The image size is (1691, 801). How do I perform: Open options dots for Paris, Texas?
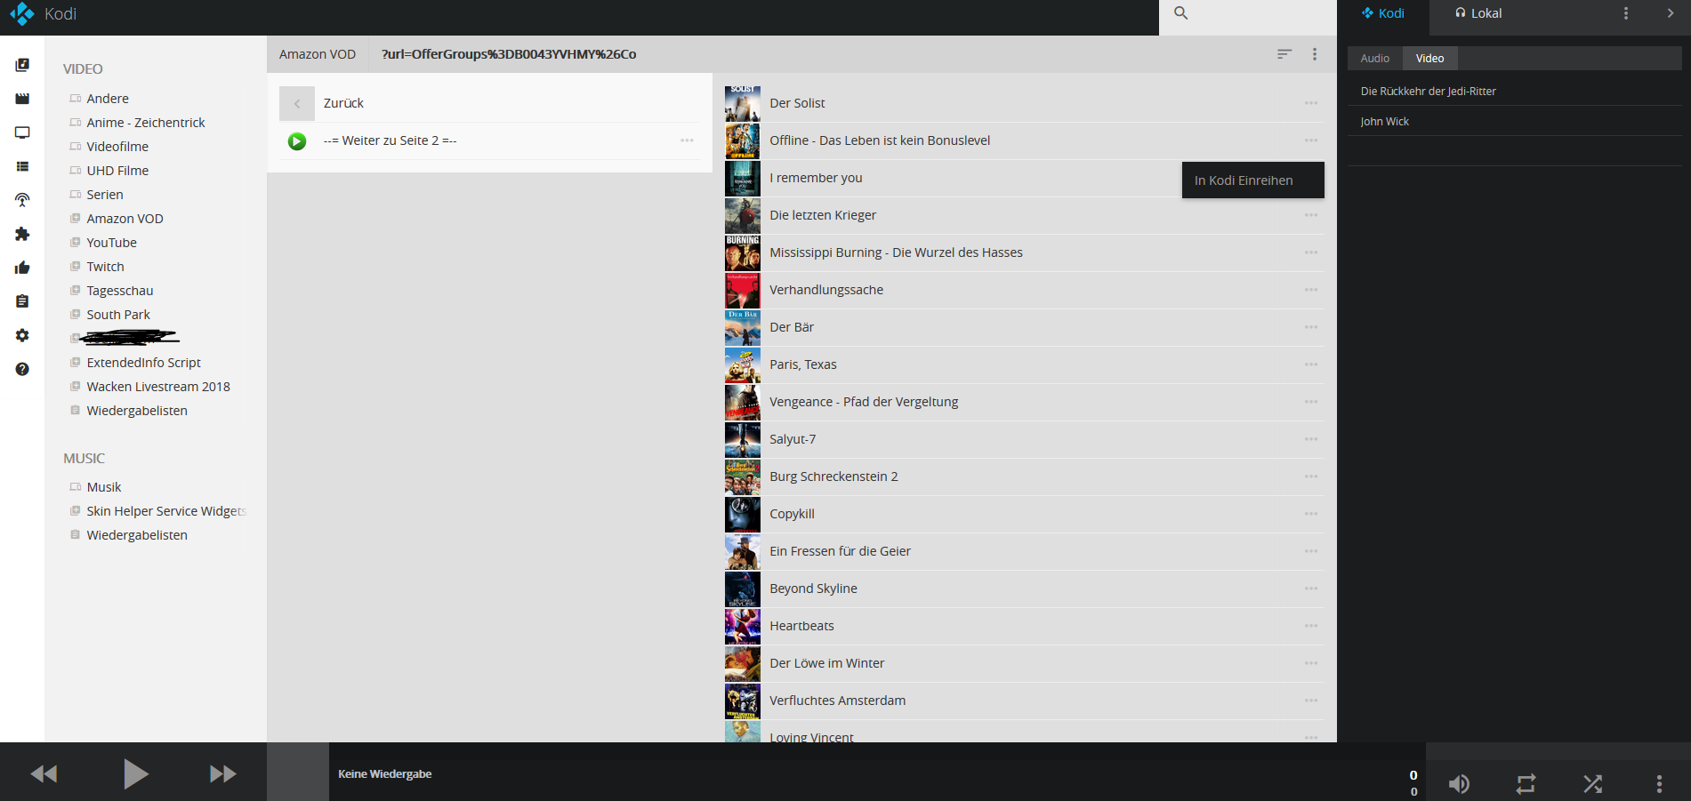point(1311,364)
